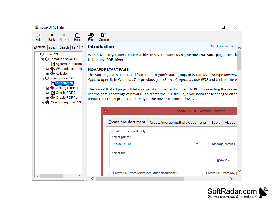
Task: Click the Select file input field
Action: coord(156,160)
